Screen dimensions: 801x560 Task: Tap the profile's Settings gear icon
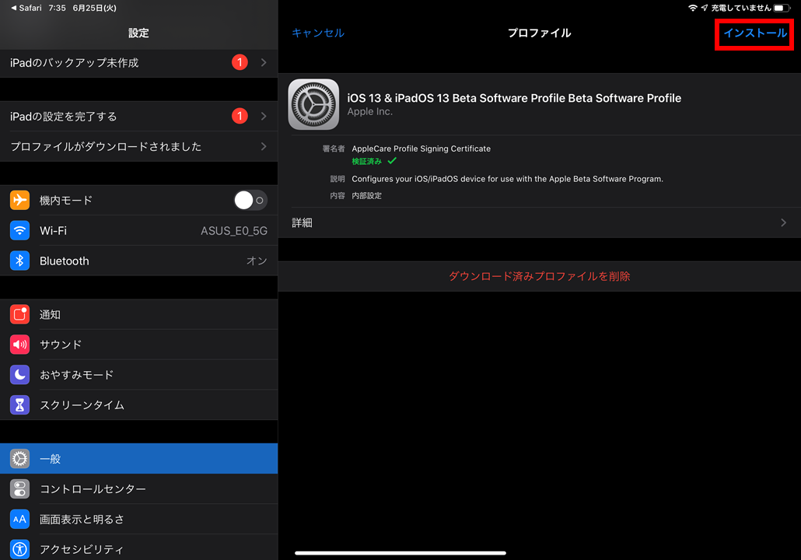coord(313,104)
